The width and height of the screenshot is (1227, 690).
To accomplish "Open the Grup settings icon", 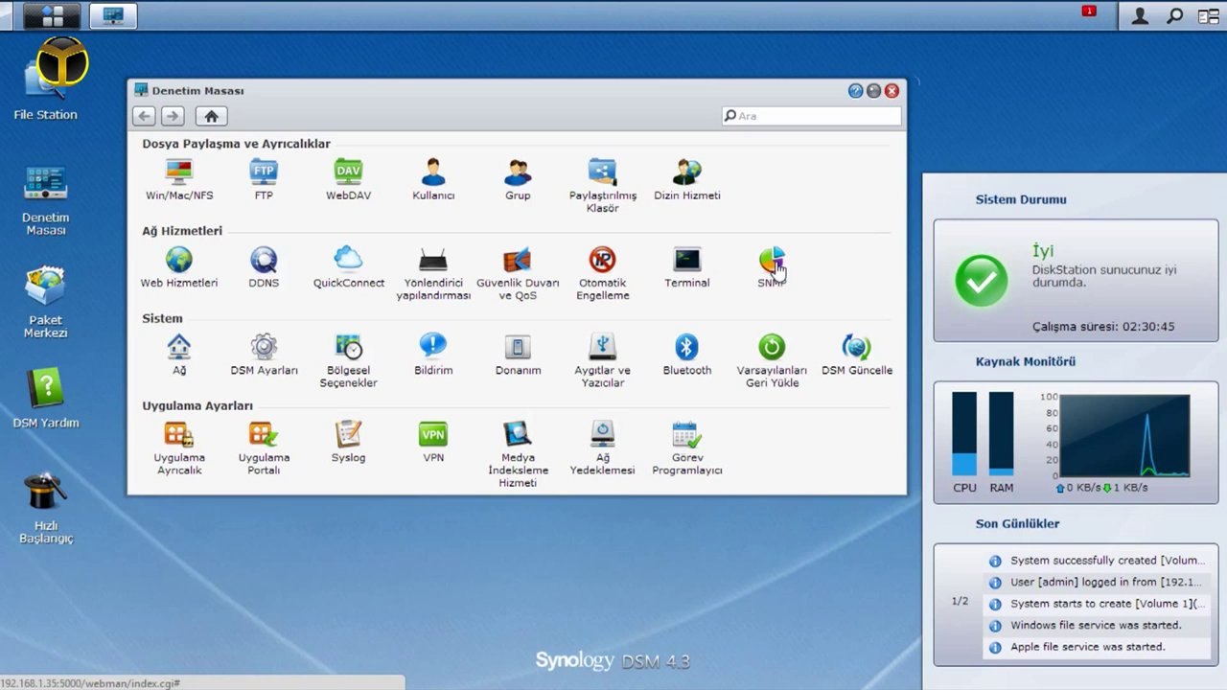I will [x=518, y=179].
